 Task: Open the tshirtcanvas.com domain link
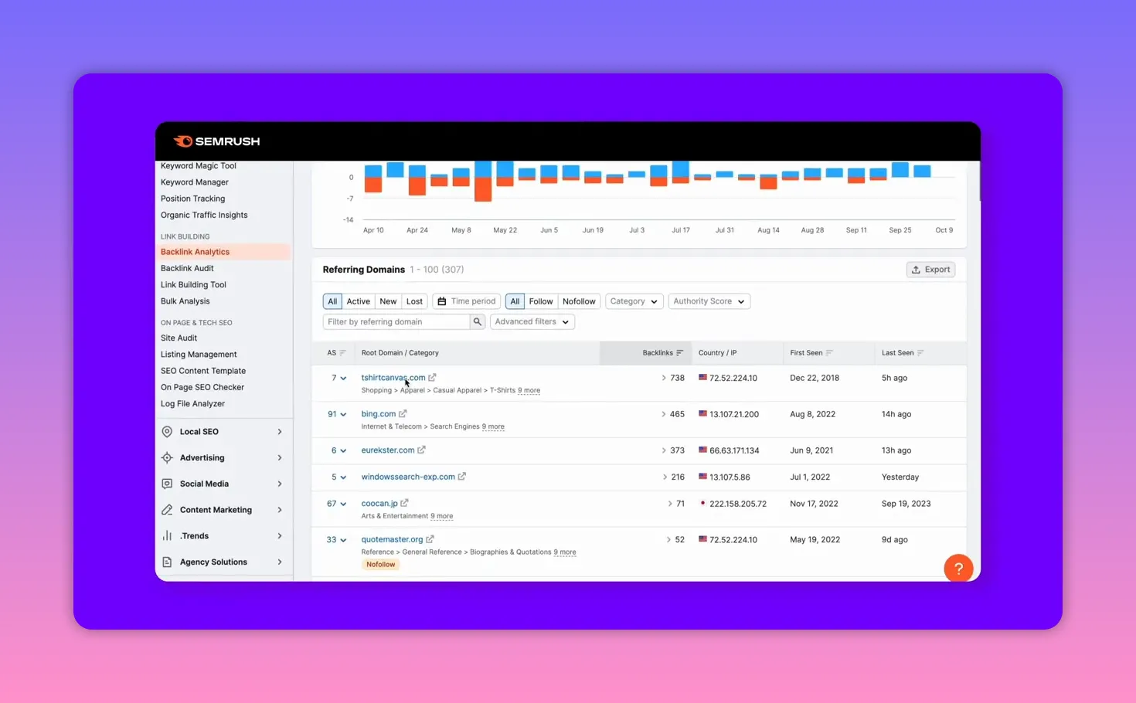point(393,378)
